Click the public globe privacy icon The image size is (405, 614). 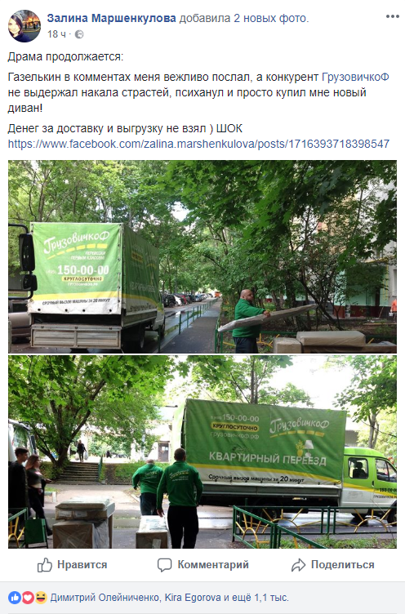tap(79, 34)
